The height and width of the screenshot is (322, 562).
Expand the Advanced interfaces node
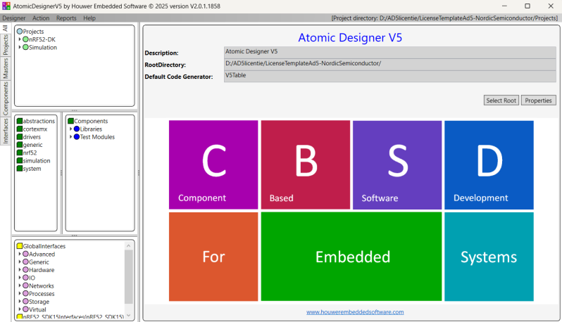[20, 255]
